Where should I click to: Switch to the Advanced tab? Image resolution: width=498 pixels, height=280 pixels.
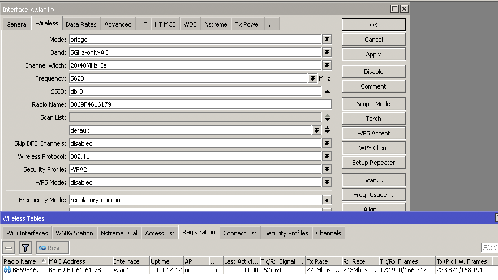[x=118, y=24]
